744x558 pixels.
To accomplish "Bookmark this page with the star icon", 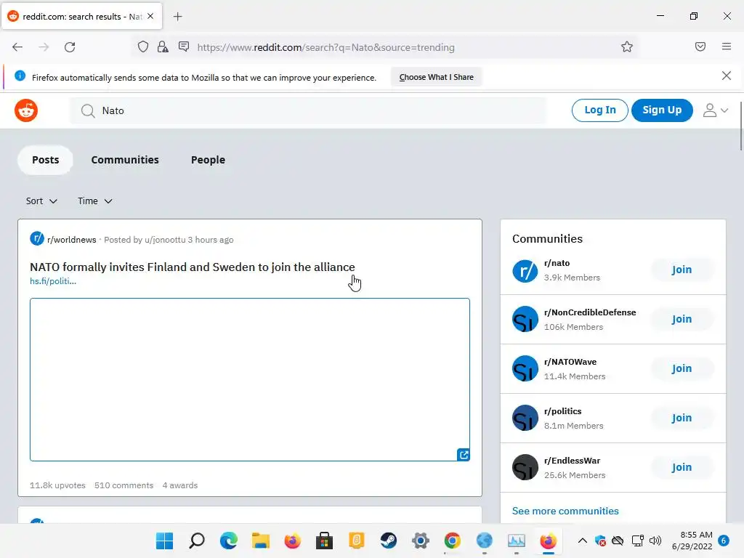I will coord(627,46).
